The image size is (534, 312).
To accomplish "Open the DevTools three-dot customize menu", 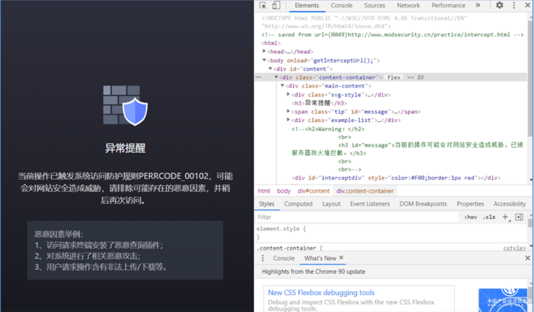I will point(514,6).
